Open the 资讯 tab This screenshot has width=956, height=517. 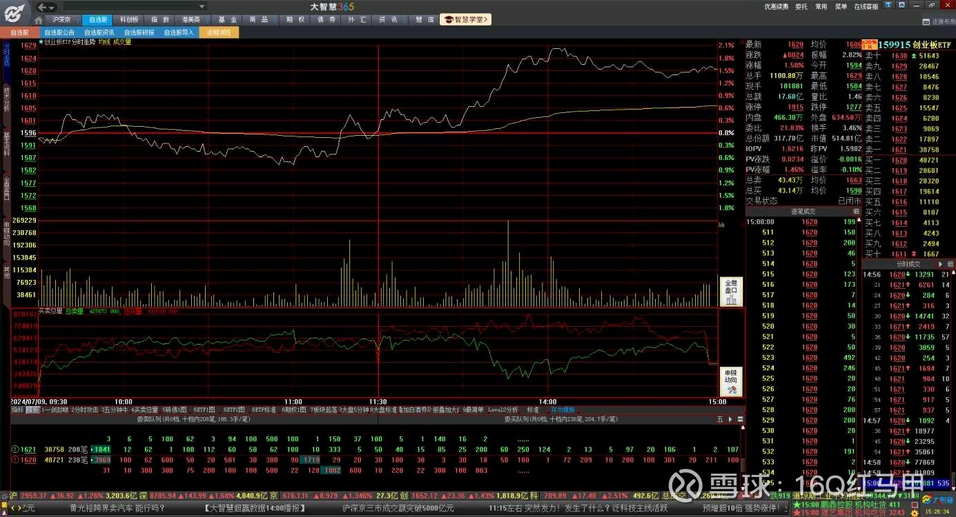point(389,20)
